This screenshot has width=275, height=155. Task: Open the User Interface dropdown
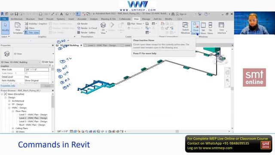tap(222, 28)
